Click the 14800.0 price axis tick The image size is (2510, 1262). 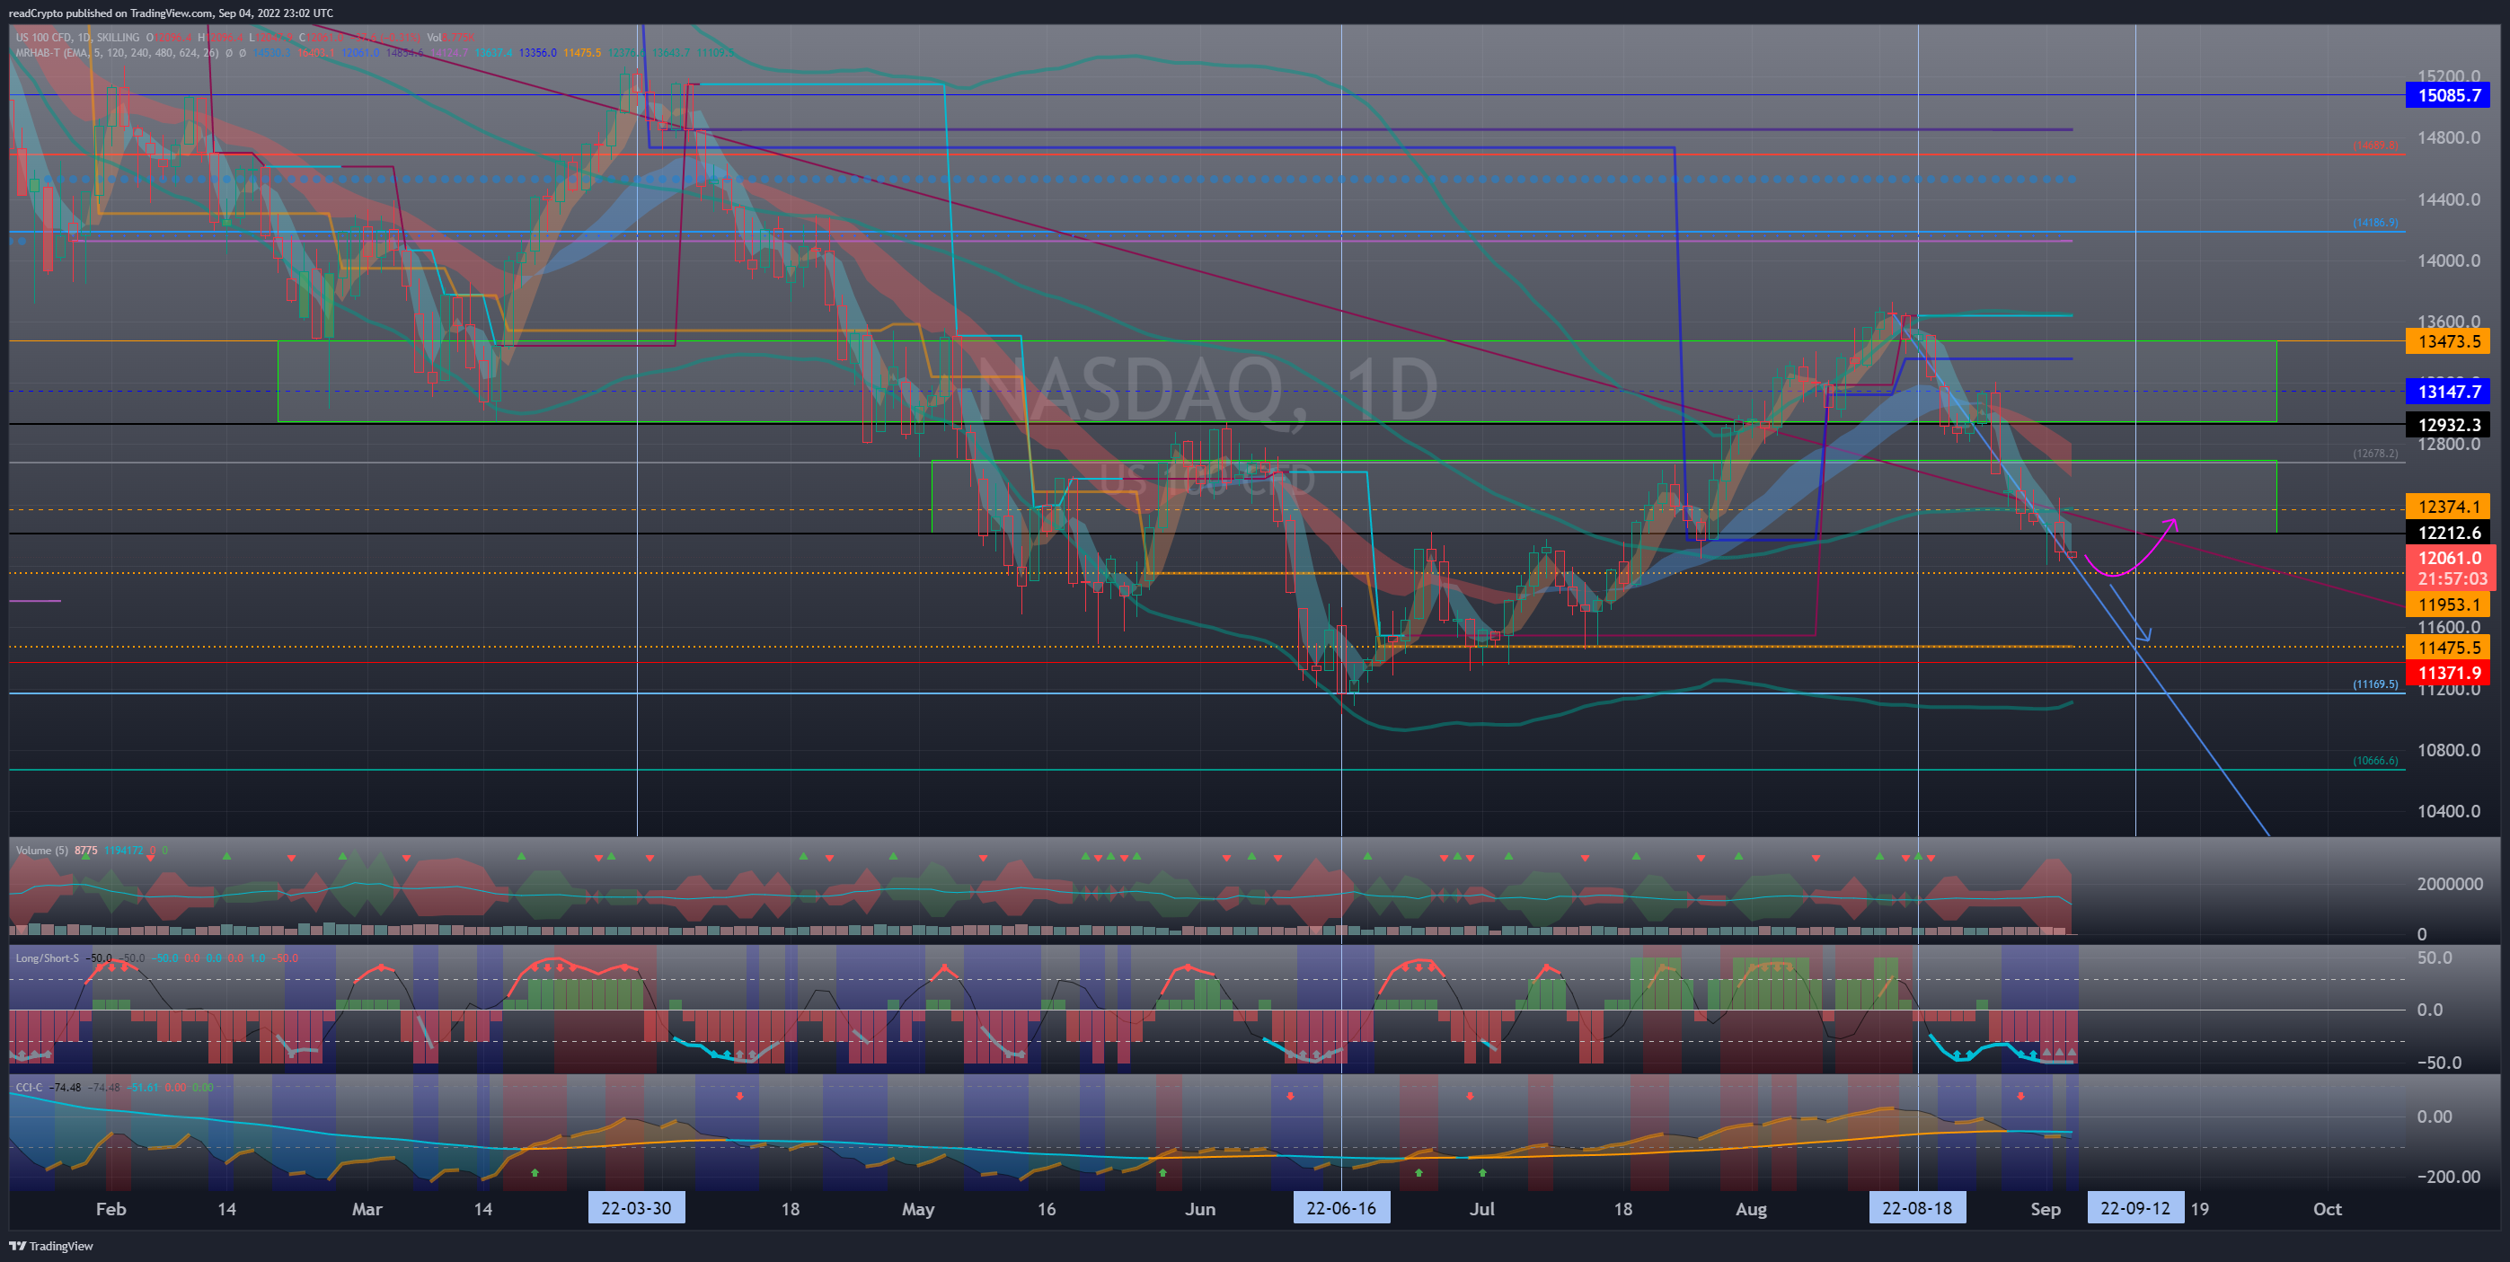click(2448, 137)
